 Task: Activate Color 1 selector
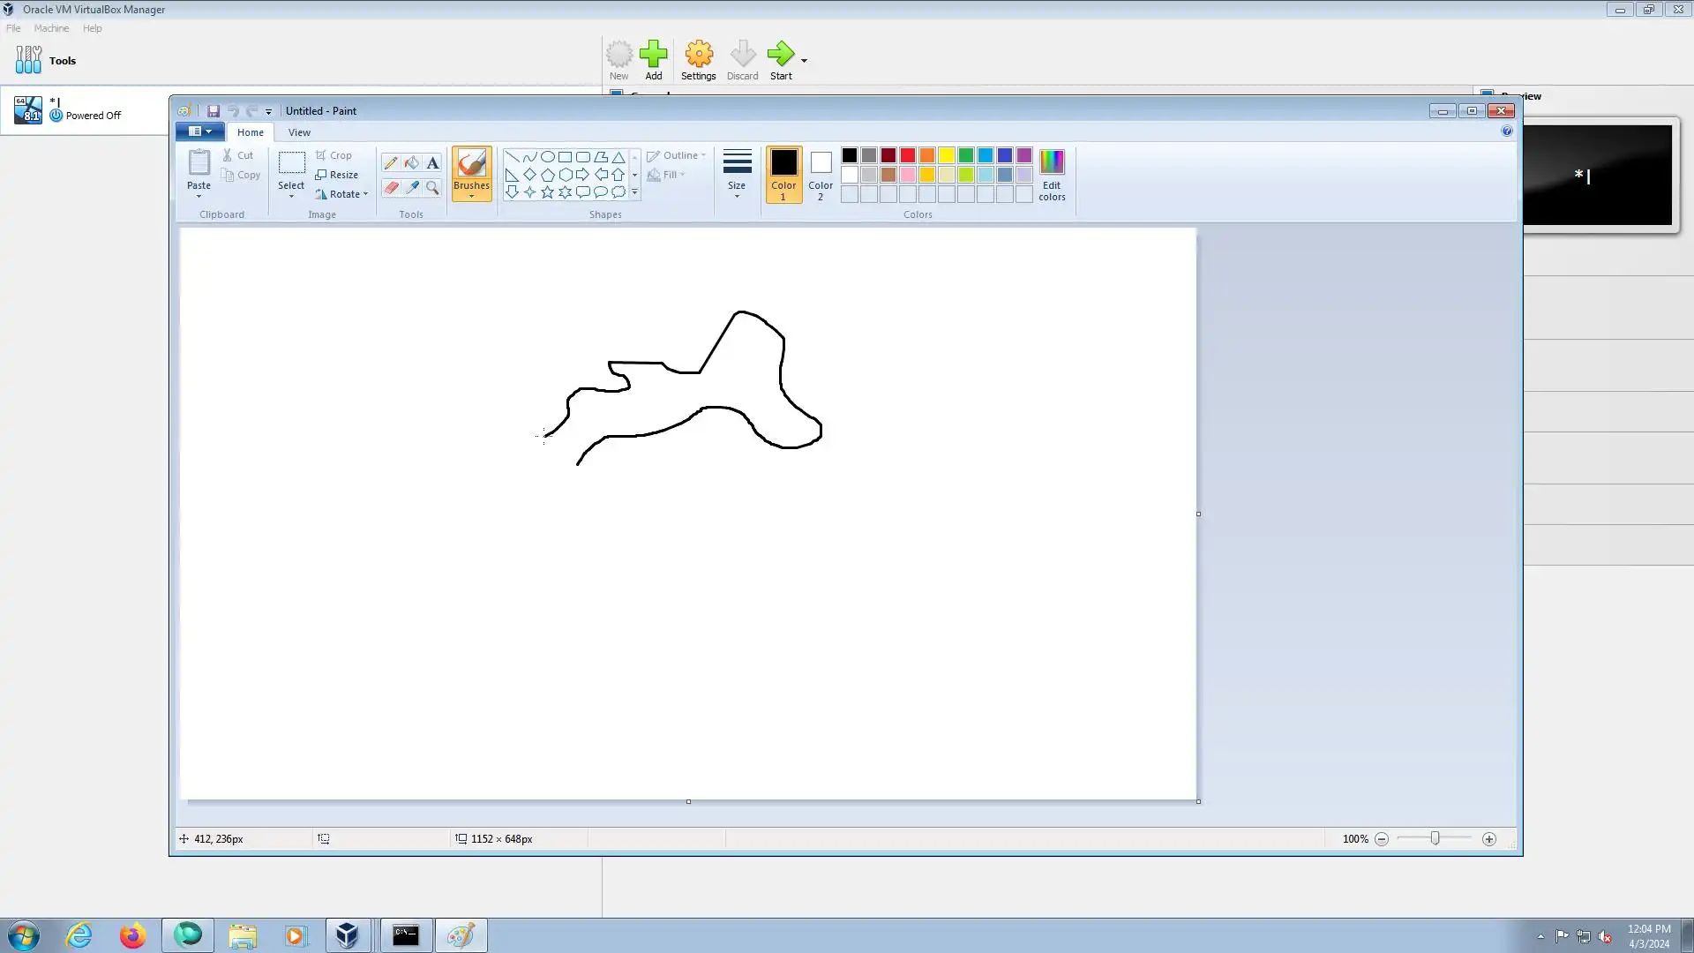[x=783, y=173]
